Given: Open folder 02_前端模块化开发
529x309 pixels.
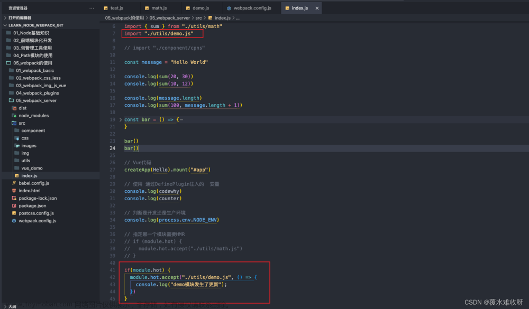Looking at the screenshot, I should (32, 41).
